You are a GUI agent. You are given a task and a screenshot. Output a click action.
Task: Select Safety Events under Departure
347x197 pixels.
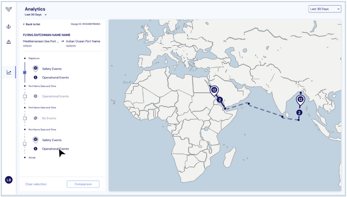pyautogui.click(x=51, y=69)
